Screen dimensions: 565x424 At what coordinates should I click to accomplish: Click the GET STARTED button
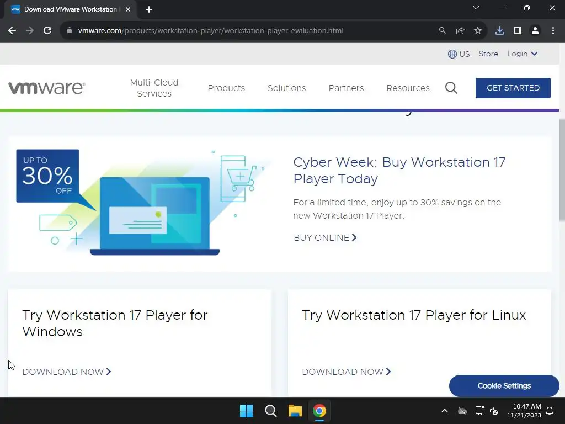coord(513,88)
